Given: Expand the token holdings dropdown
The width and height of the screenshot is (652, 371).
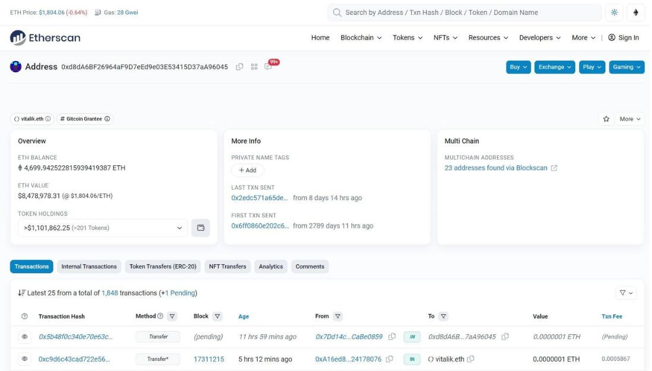Looking at the screenshot, I should click(103, 228).
